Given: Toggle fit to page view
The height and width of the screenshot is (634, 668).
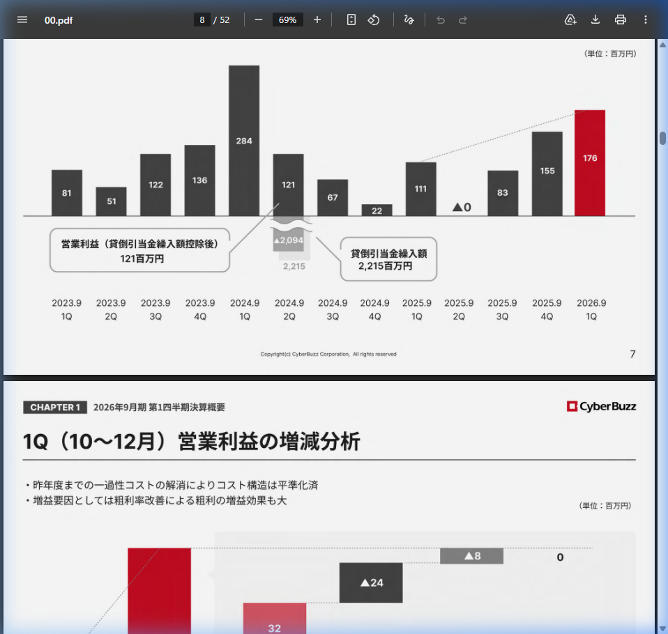Looking at the screenshot, I should coord(351,20).
